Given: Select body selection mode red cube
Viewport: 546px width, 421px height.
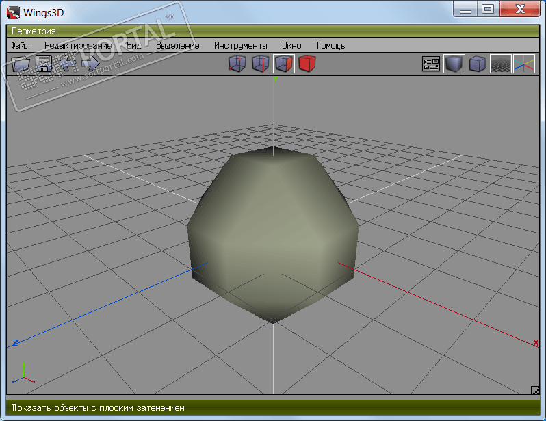Looking at the screenshot, I should tap(307, 64).
